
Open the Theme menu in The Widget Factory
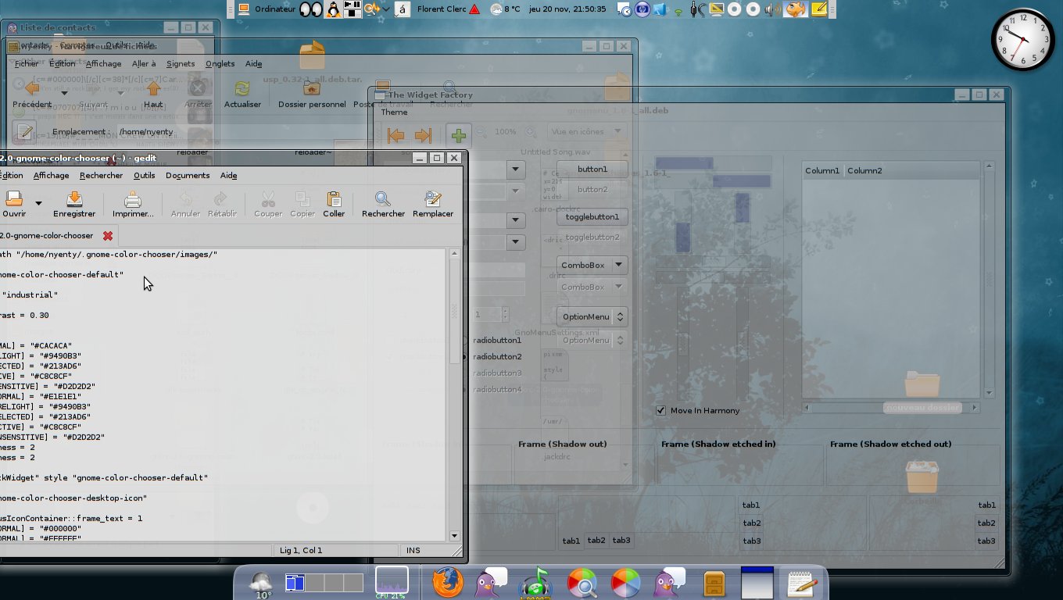394,112
